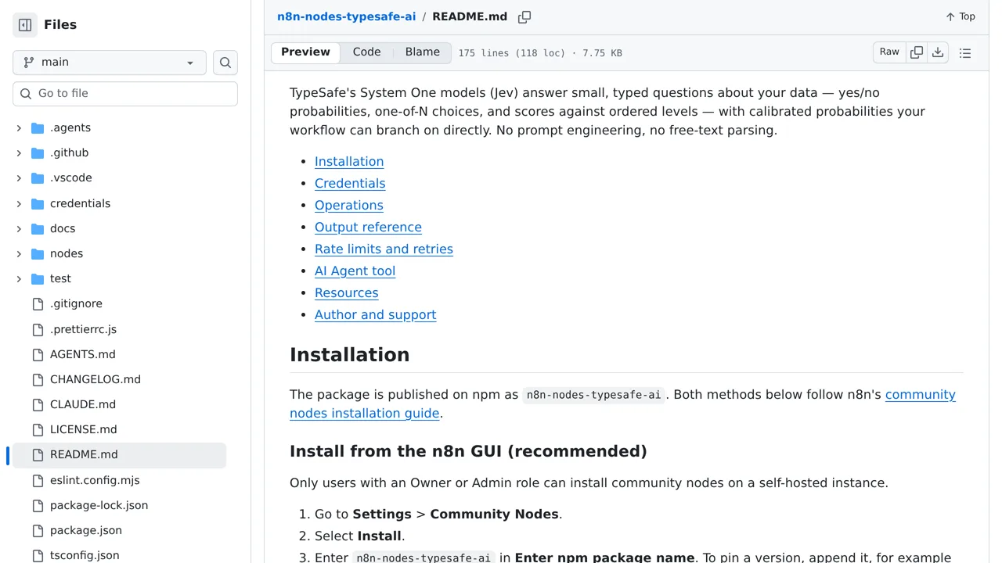Expand the .vscode folder chevron

[x=19, y=178]
